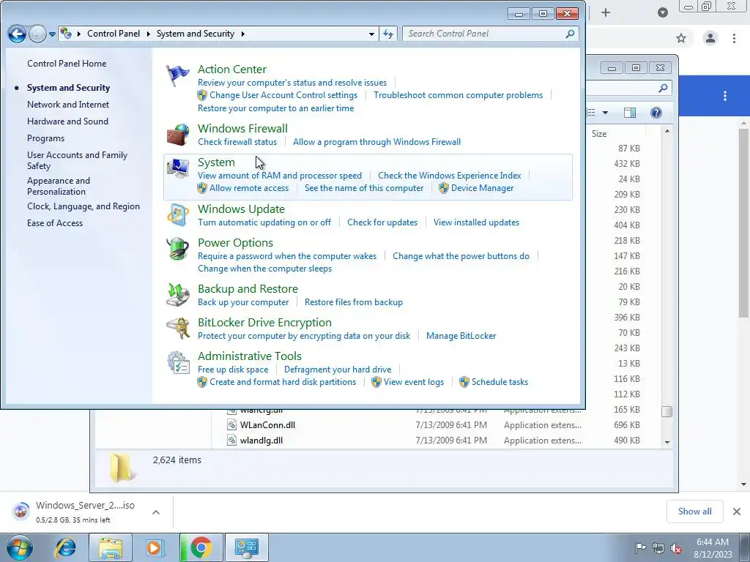Open the download item options chevron
This screenshot has height=562, width=750.
click(155, 512)
